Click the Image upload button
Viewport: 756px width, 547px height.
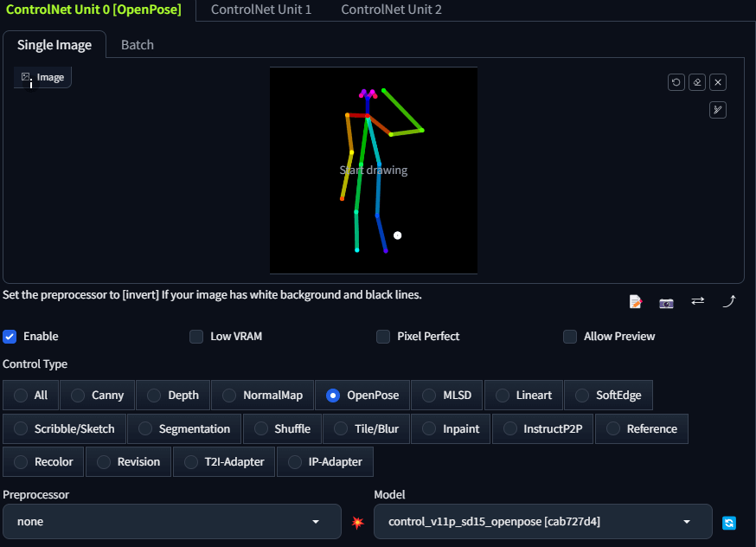(x=42, y=77)
